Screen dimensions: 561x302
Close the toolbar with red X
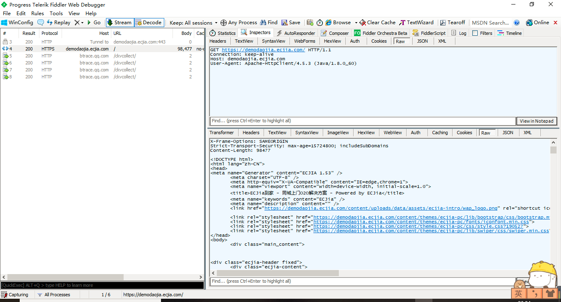click(x=556, y=23)
